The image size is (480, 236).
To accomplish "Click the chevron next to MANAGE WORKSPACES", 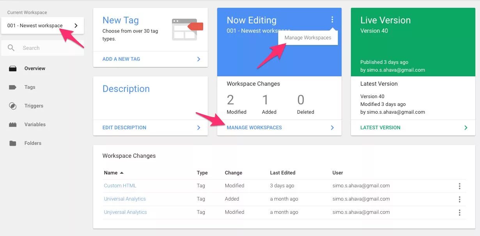I will pyautogui.click(x=332, y=128).
